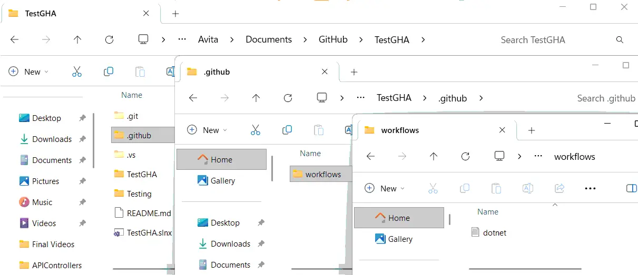Click the Search TestGHA field

(533, 40)
